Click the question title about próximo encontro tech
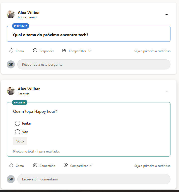 tap(51, 35)
